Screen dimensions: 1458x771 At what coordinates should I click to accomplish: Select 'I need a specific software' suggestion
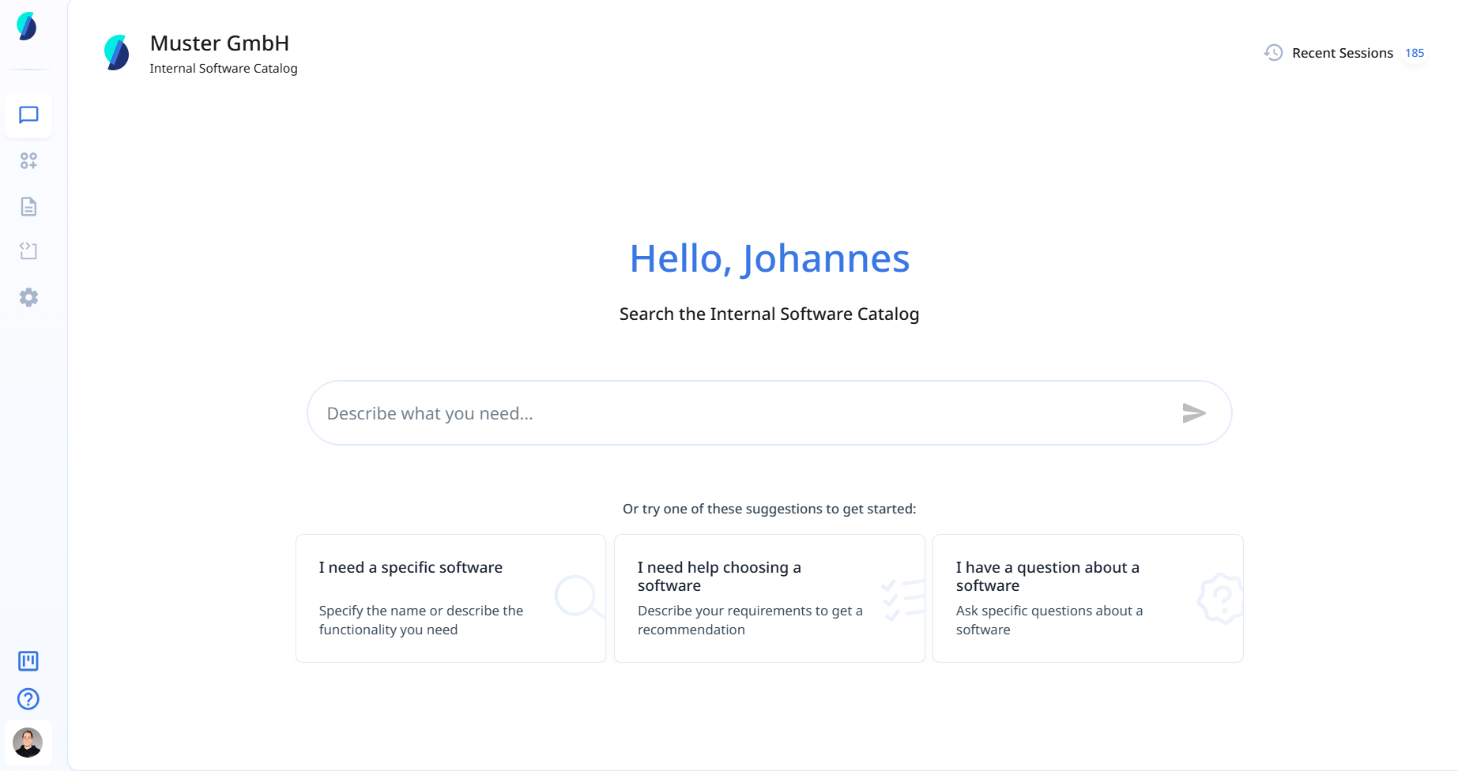tap(450, 598)
